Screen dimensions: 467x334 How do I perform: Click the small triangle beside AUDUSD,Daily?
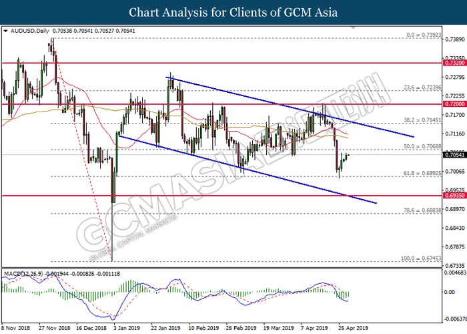point(5,31)
